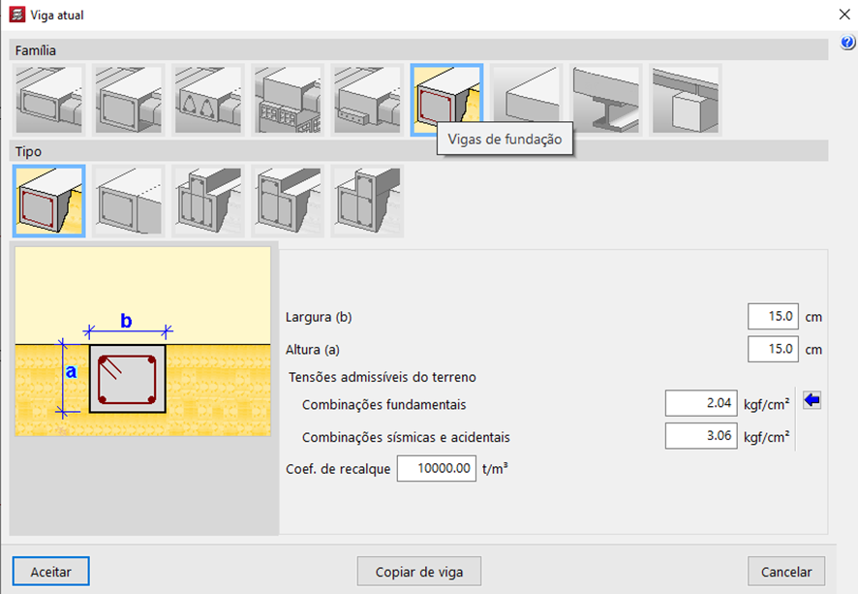The image size is (858, 594).
Task: Click the Família section header
Action: 418,49
